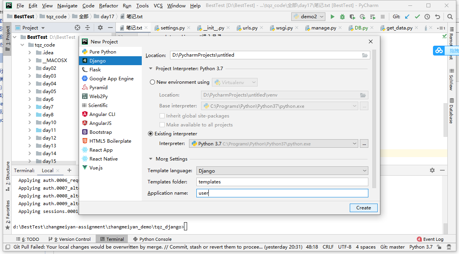Click the Search Everywhere magnifier icon
Screen dimensions: 459x254
coord(450,17)
